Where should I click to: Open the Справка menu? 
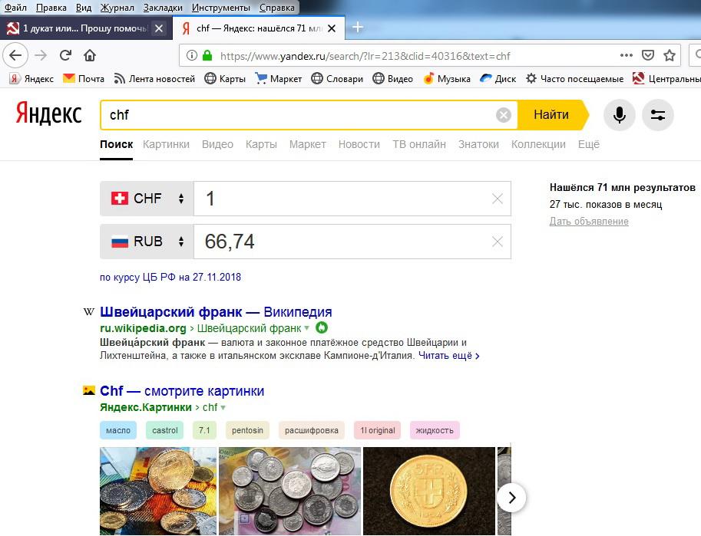276,8
